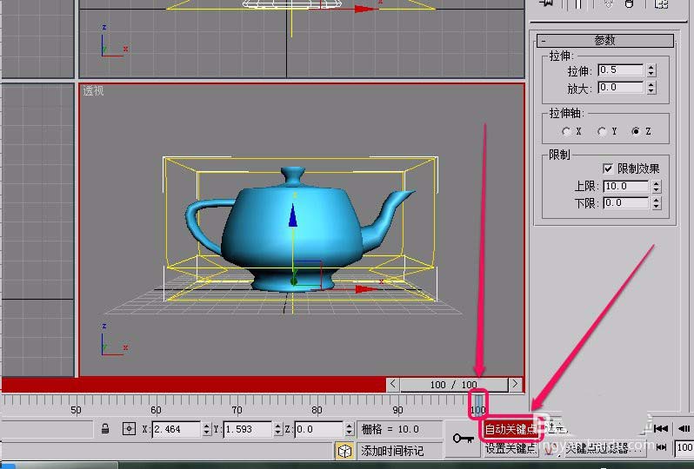The image size is (694, 469).
Task: Toggle the 设置关键点 set key mode
Action: pyautogui.click(x=510, y=449)
